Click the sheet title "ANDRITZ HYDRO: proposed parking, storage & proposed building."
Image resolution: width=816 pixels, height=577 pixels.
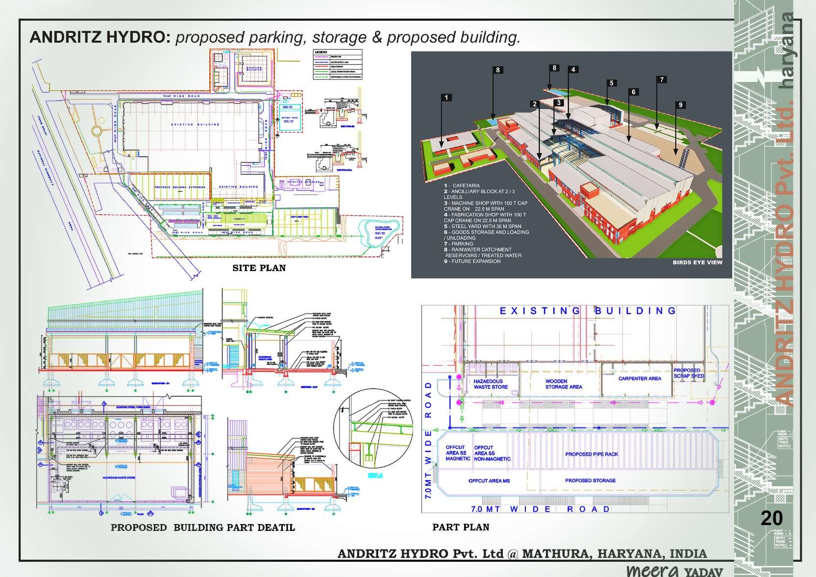point(275,37)
